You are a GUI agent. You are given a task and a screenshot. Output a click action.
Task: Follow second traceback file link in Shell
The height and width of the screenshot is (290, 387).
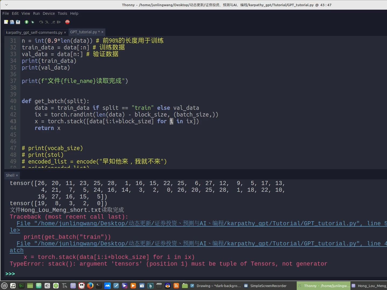[x=202, y=244]
